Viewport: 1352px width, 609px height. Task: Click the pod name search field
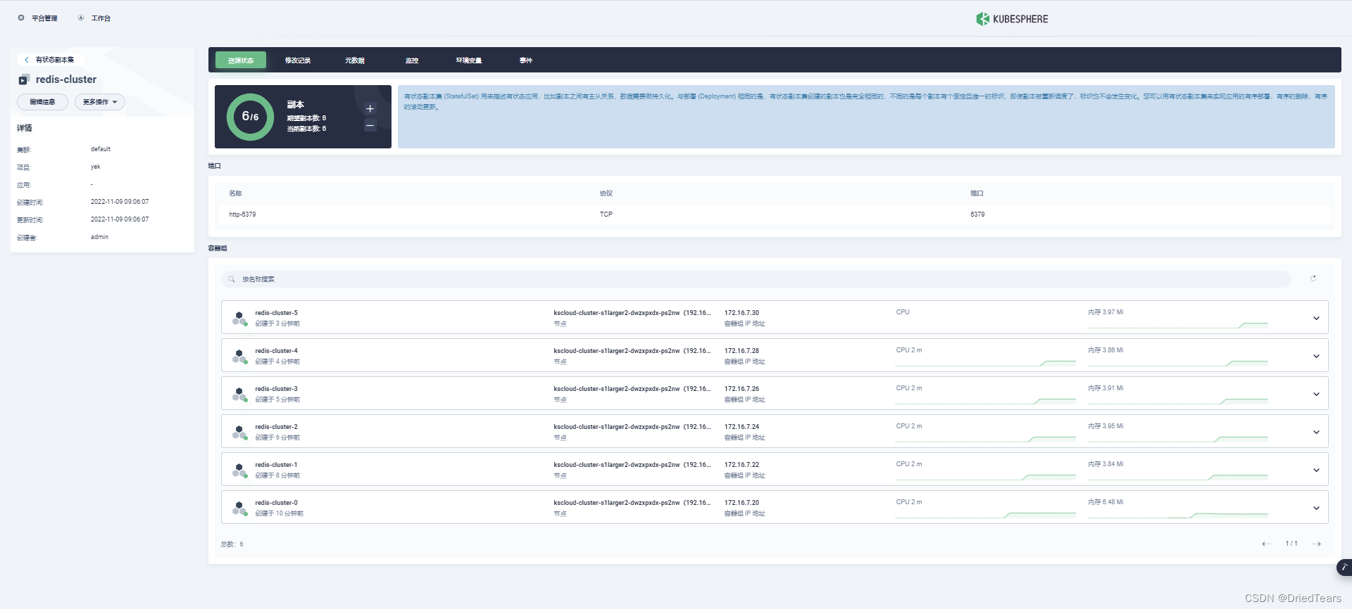756,279
